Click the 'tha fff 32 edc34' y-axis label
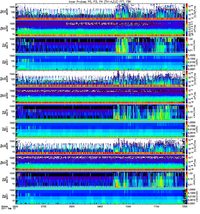This screenshot has width=200, height=214. tap(4, 12)
